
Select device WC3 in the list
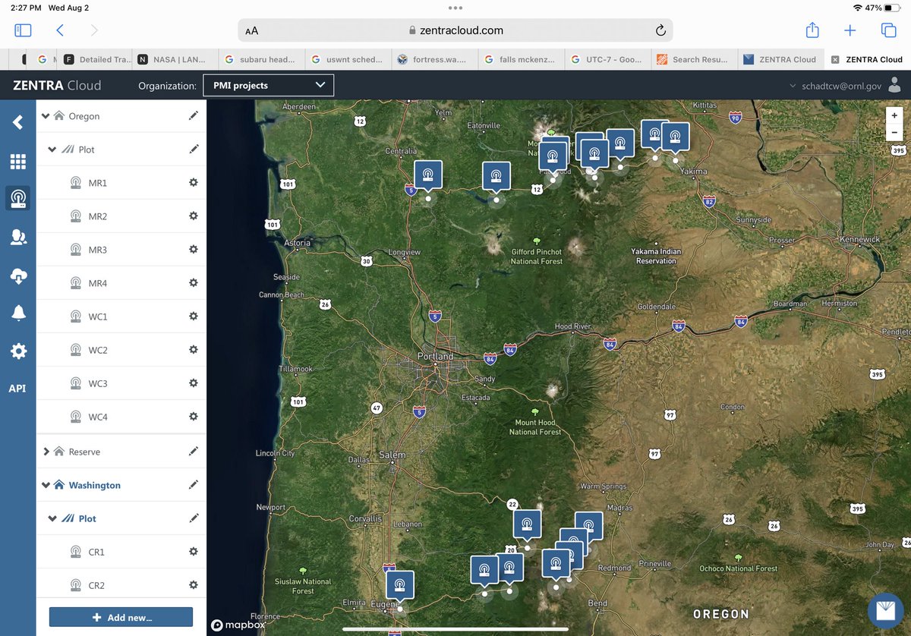tap(97, 383)
